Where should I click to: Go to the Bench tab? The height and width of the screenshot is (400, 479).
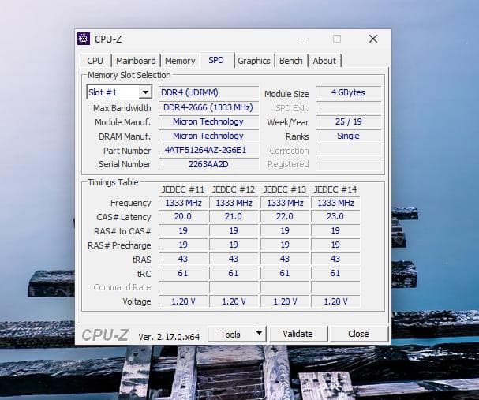click(291, 61)
